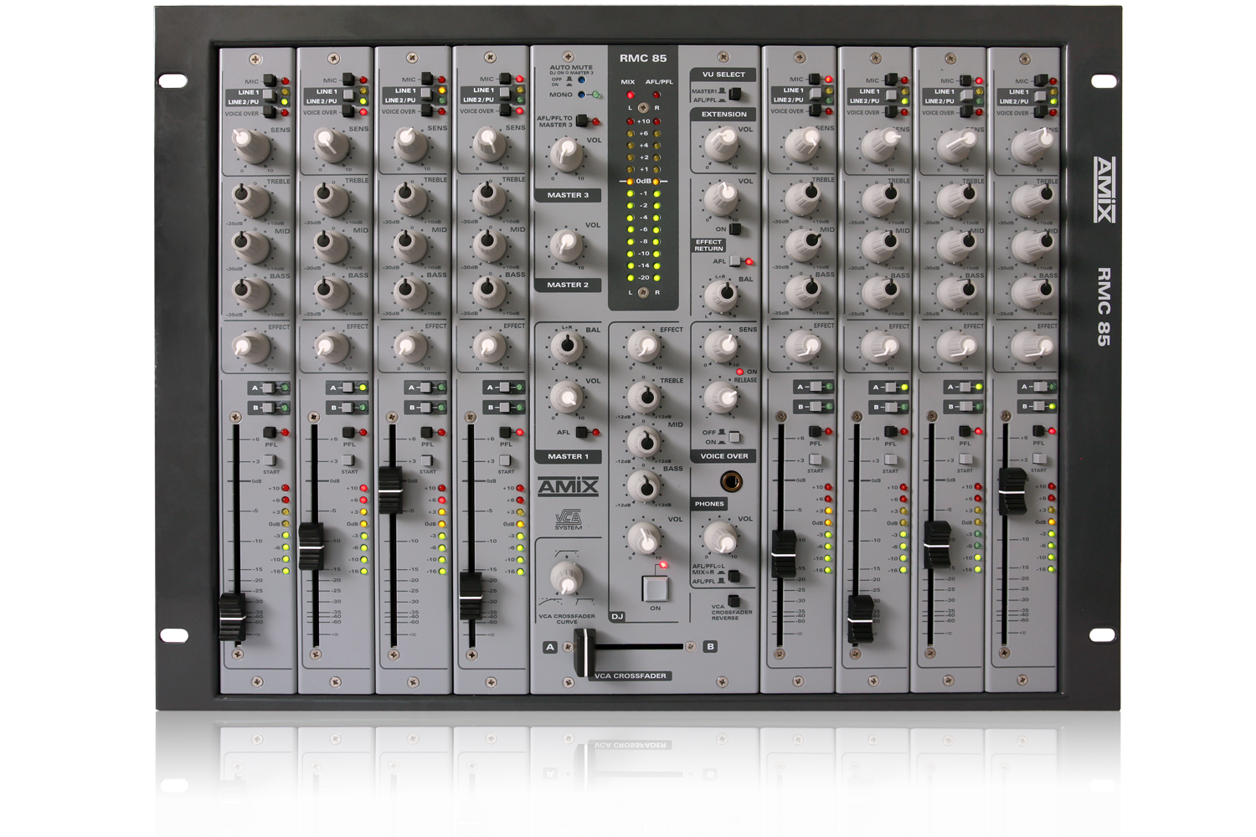Click the EFFECT RETURN VOL knob
1256x837 pixels.
click(721, 198)
